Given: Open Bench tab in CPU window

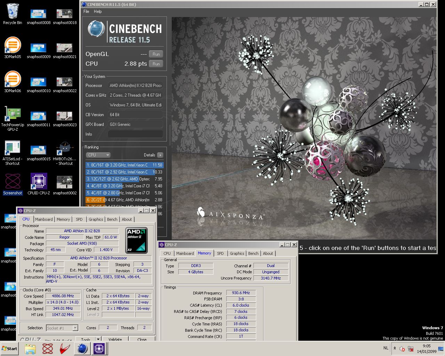Looking at the screenshot, I should (112, 219).
